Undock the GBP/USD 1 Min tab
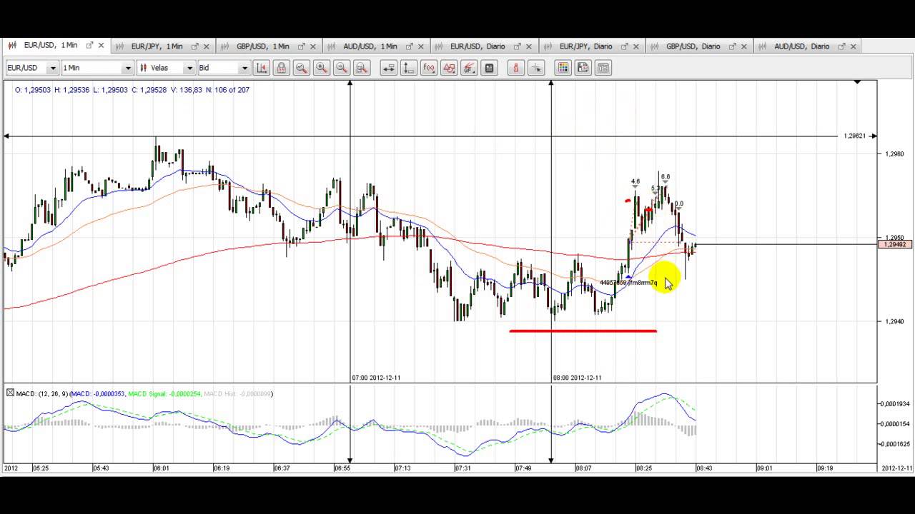 tap(302, 46)
